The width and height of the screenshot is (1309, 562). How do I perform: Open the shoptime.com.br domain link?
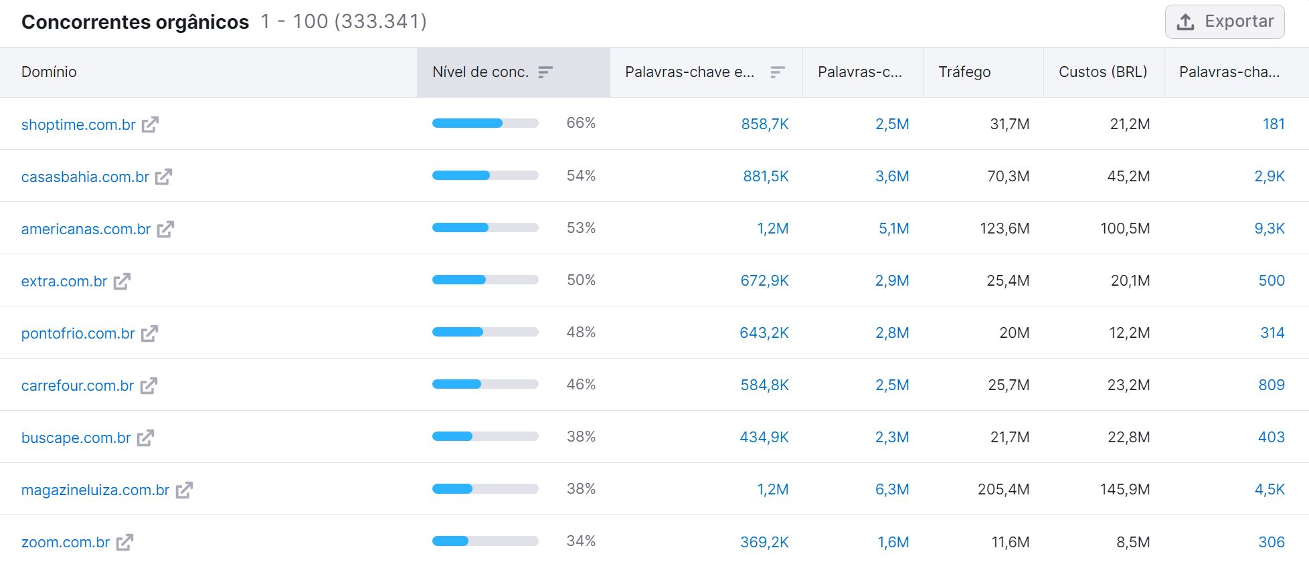click(x=78, y=124)
